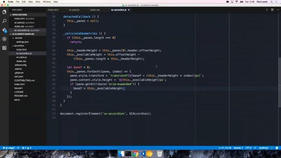Open the .gitignore file
Screen dimensions: 281x158
click(x=28, y=73)
